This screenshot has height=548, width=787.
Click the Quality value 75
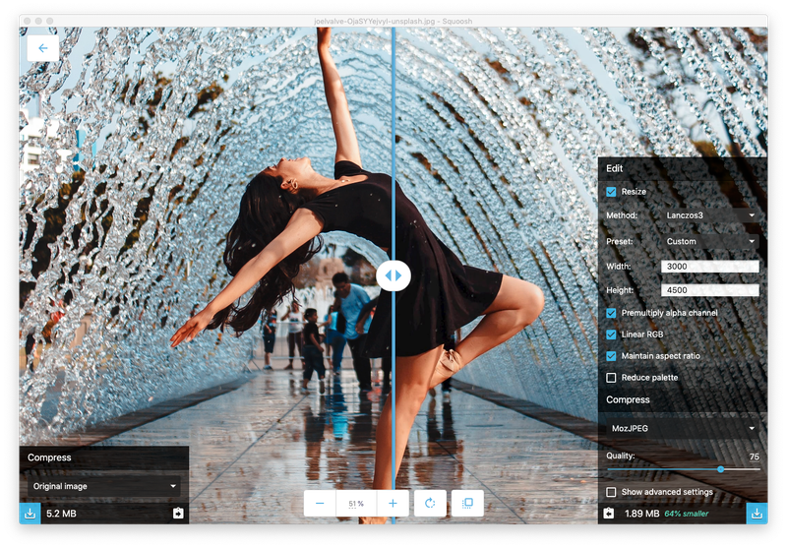click(x=754, y=457)
